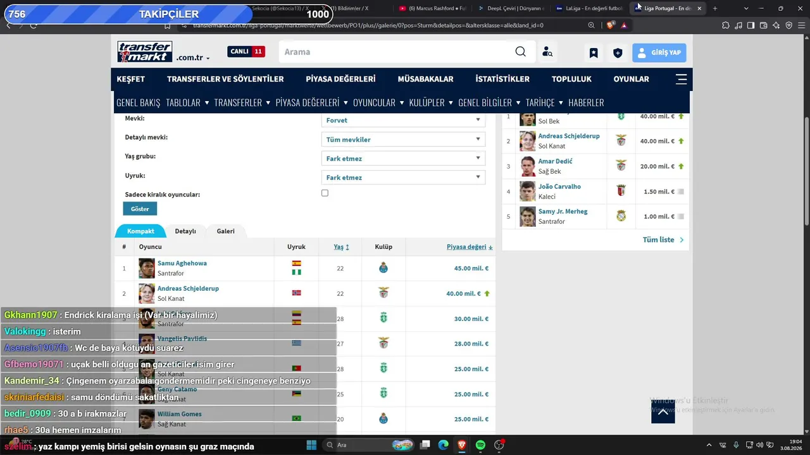This screenshot has height=455, width=810.
Task: Open Spotify from the taskbar
Action: [480, 445]
